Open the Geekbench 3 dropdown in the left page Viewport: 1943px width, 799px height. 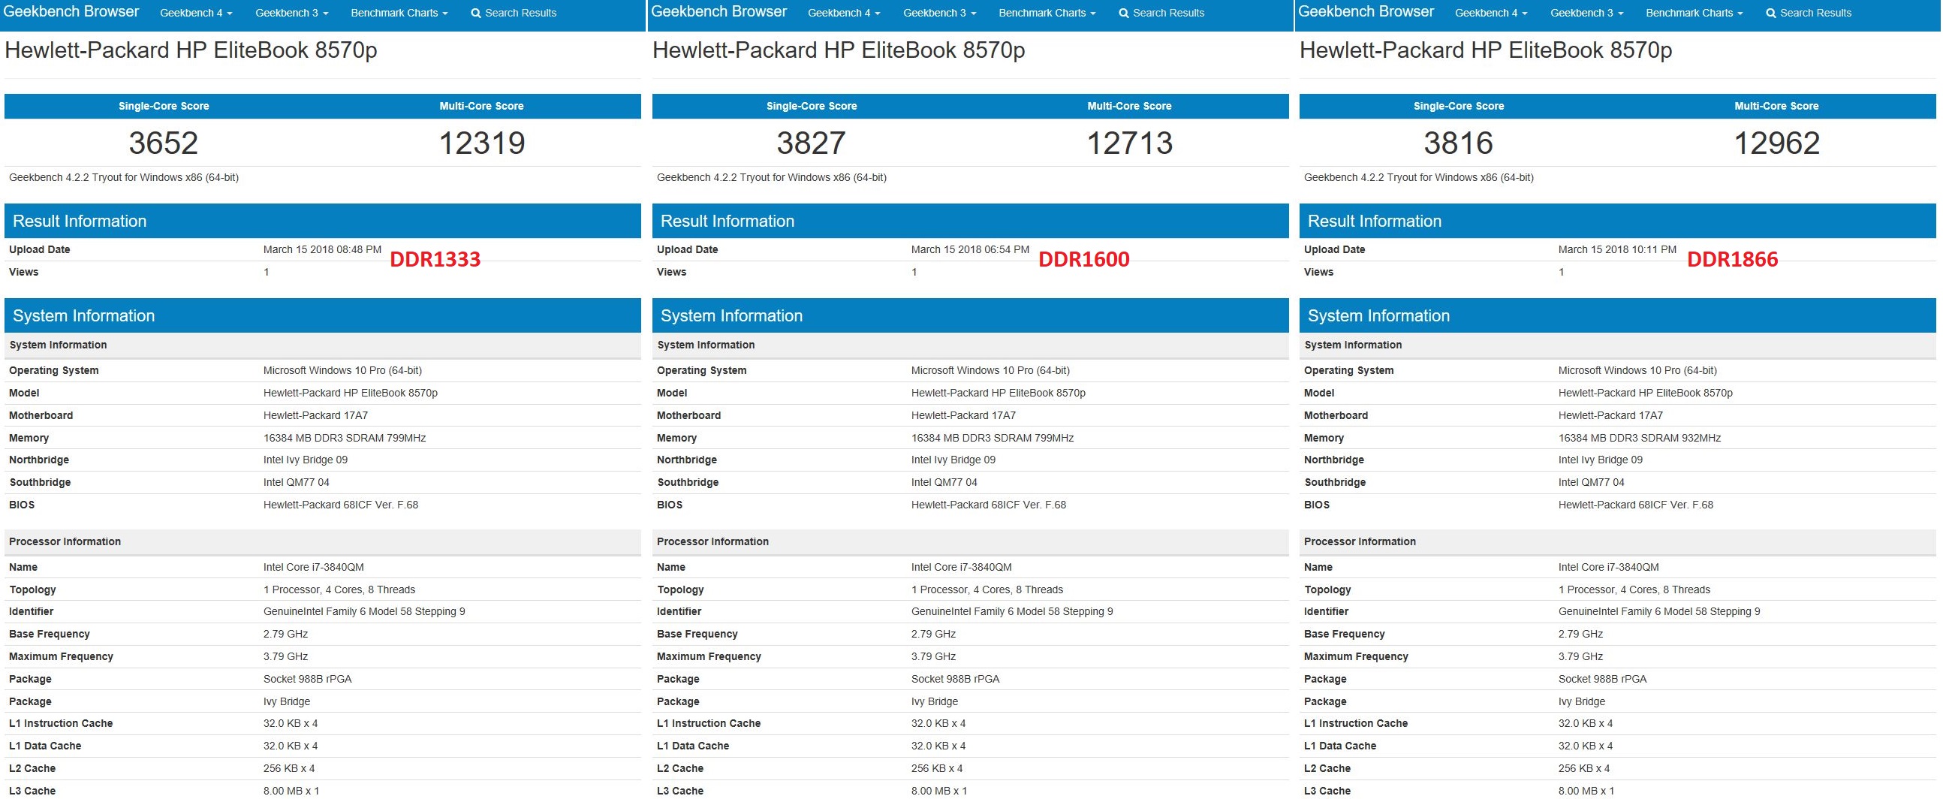click(292, 13)
